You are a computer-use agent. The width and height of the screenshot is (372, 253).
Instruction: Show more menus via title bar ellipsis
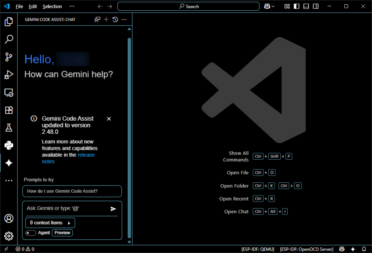(x=72, y=6)
